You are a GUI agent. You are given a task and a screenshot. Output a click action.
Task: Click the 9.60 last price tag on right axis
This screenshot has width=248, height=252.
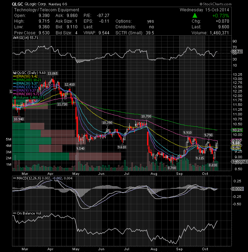click(236, 143)
